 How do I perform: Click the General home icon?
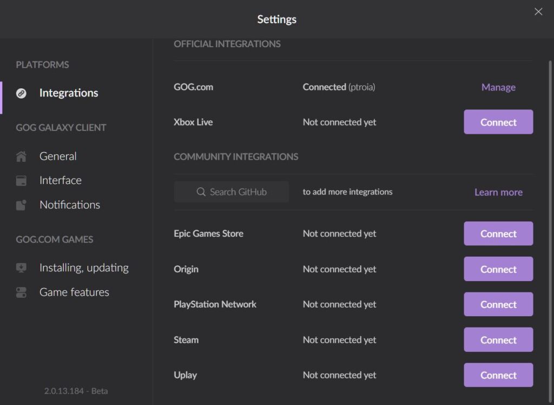tap(21, 156)
